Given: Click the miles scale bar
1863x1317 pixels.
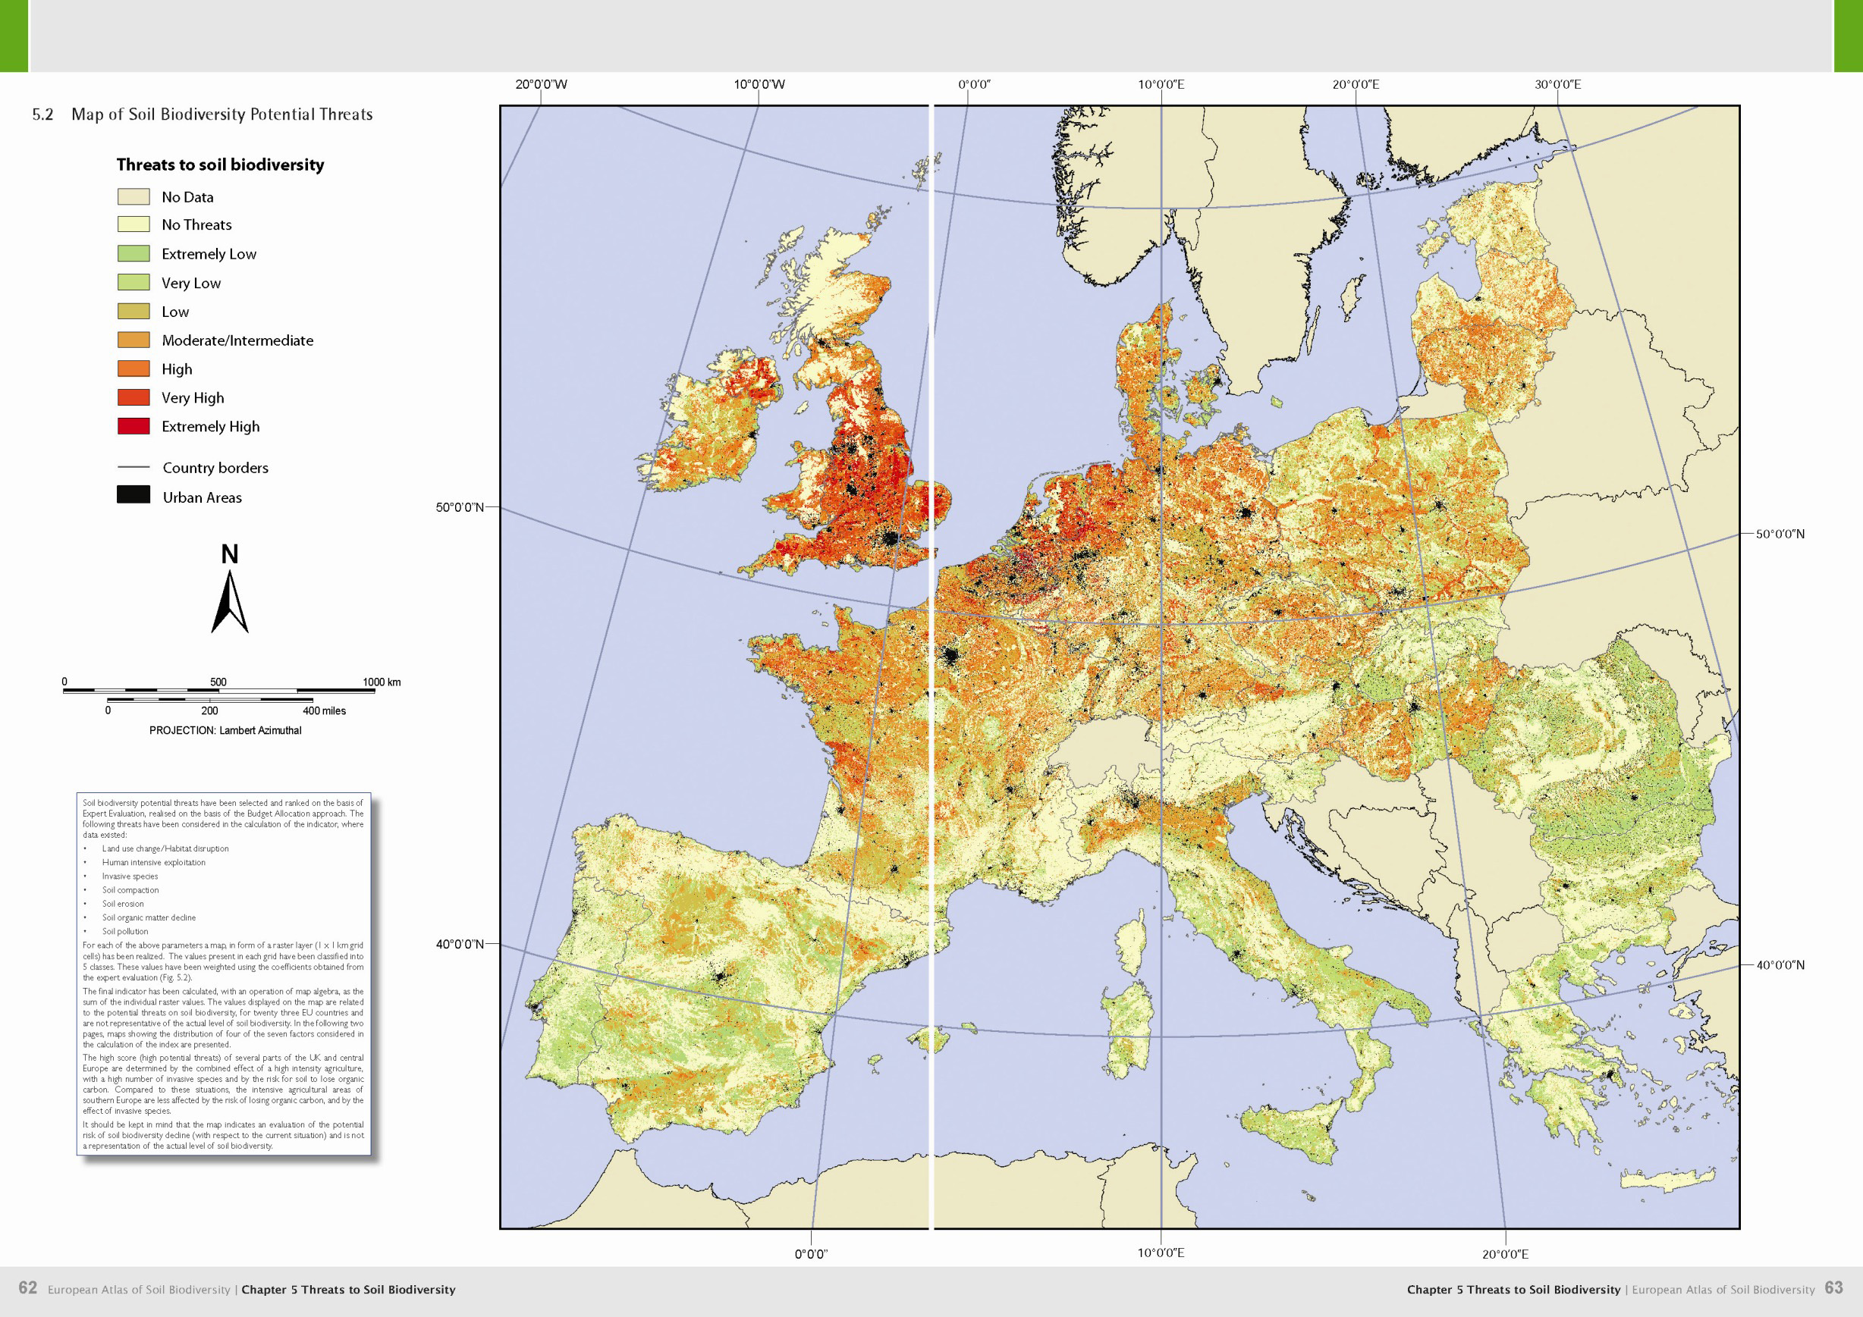Looking at the screenshot, I should 209,700.
